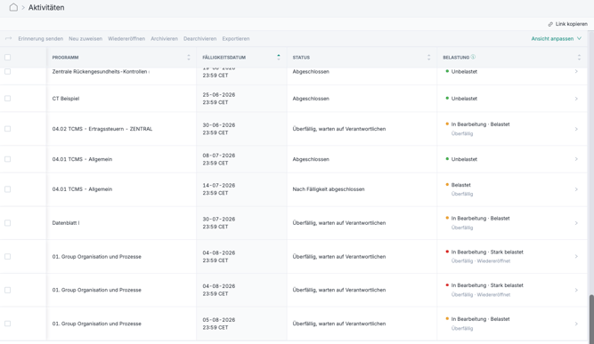The width and height of the screenshot is (594, 344).
Task: Click Belastet label in the 14-07-2026 row
Action: coord(461,185)
